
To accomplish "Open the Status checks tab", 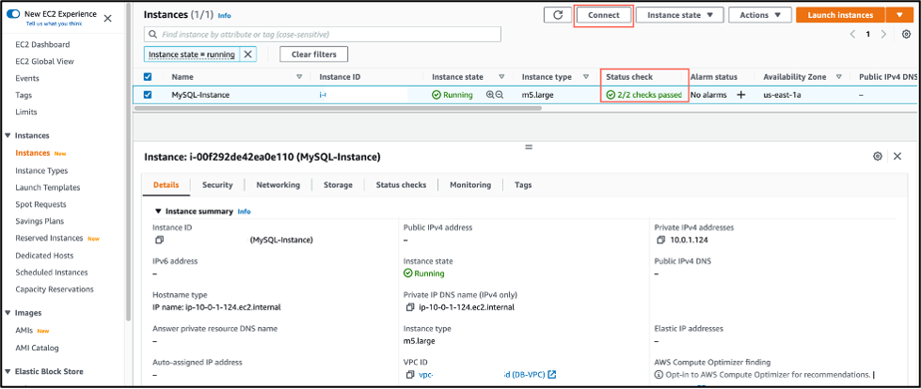I will tap(401, 185).
